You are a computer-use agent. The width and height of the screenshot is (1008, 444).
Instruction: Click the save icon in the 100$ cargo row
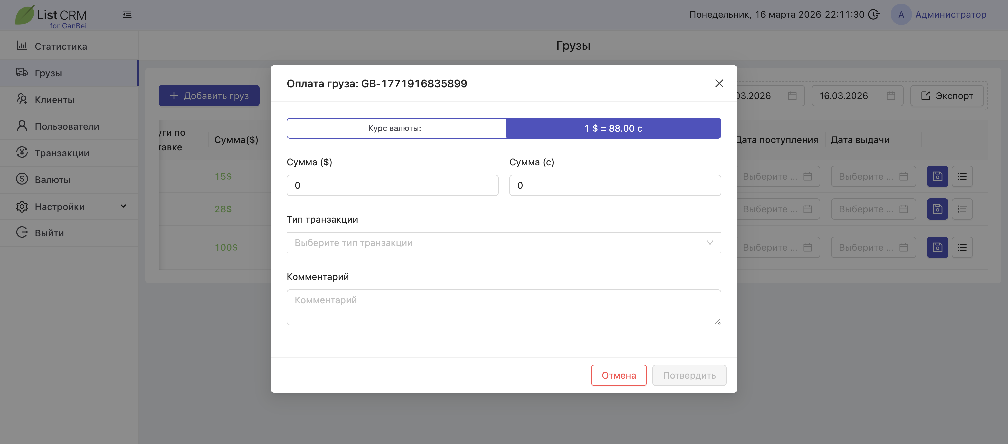937,247
